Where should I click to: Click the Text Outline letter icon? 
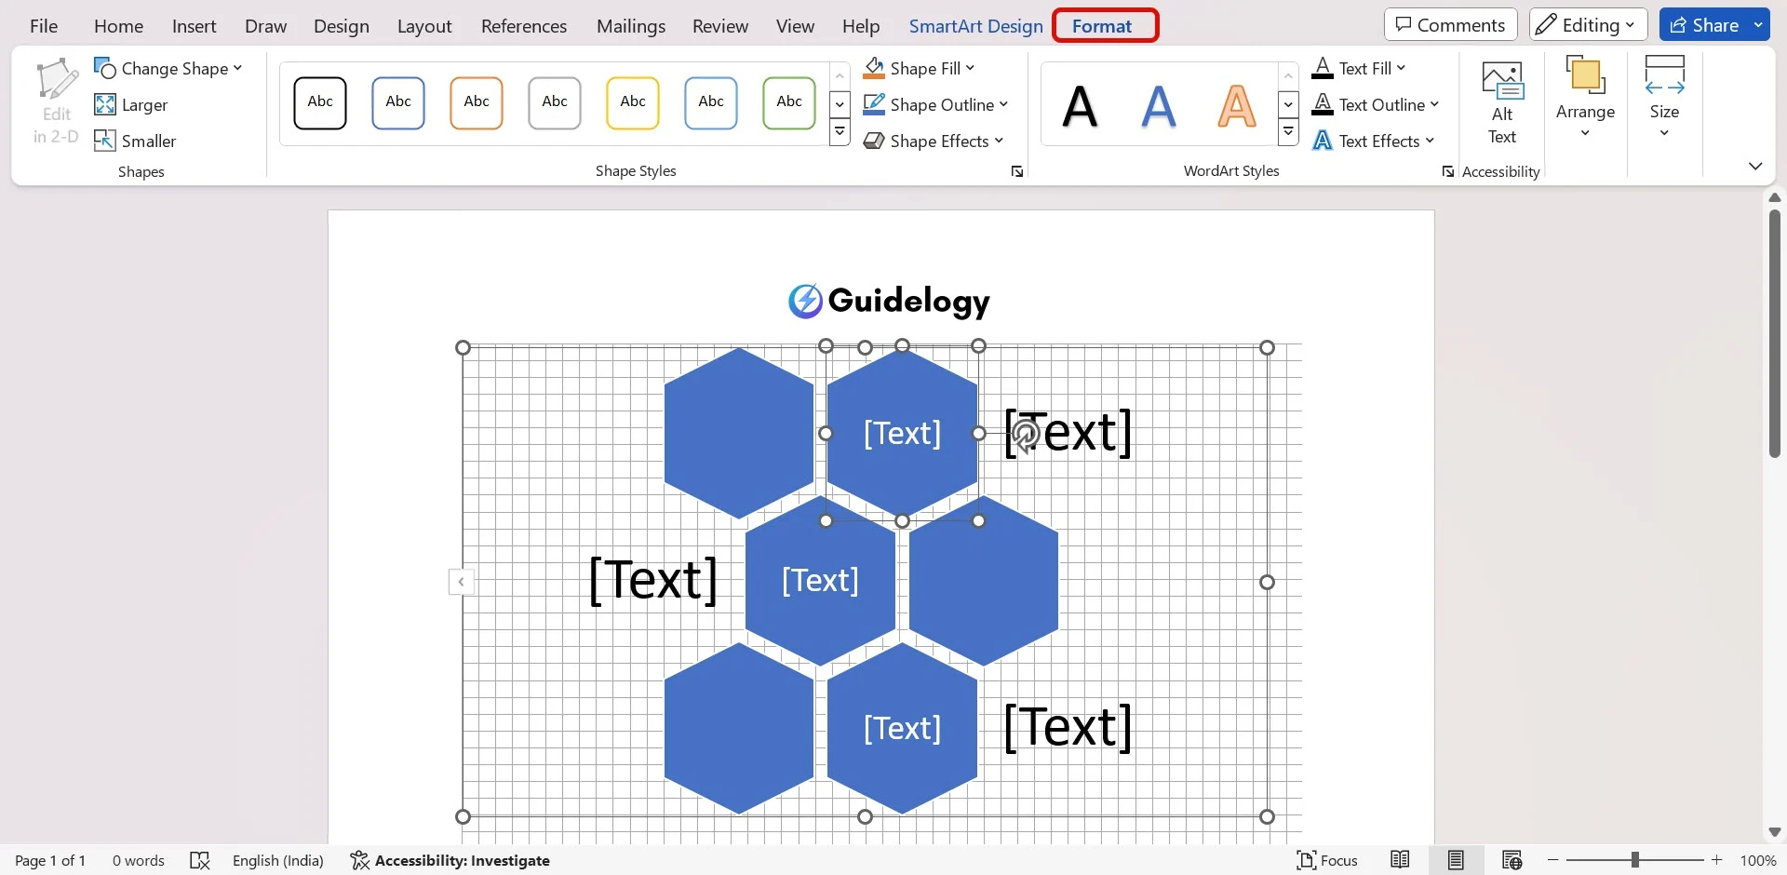1323,104
